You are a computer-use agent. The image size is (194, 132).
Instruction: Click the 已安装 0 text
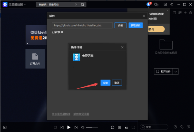coord(57,32)
